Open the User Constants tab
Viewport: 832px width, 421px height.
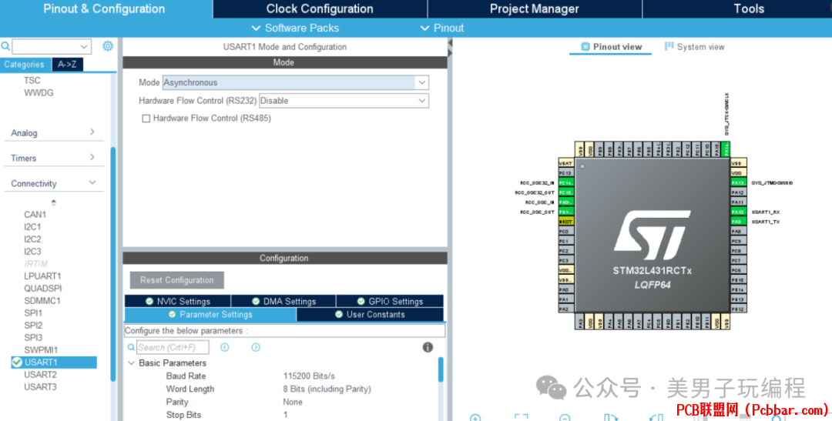(x=370, y=315)
